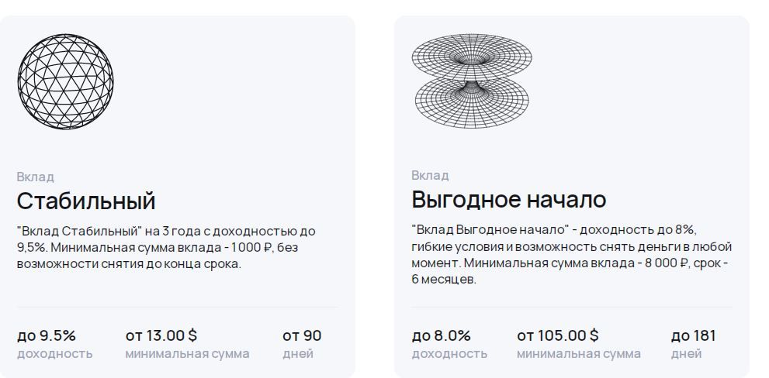Screen dimensions: 769x378
Task: Click the Вклад label above Стабильный
Action: click(36, 177)
